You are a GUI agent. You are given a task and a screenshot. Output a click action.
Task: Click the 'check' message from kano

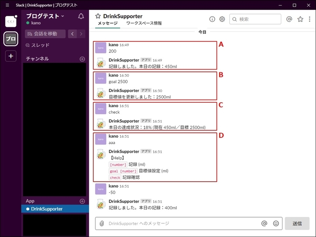tap(114, 112)
